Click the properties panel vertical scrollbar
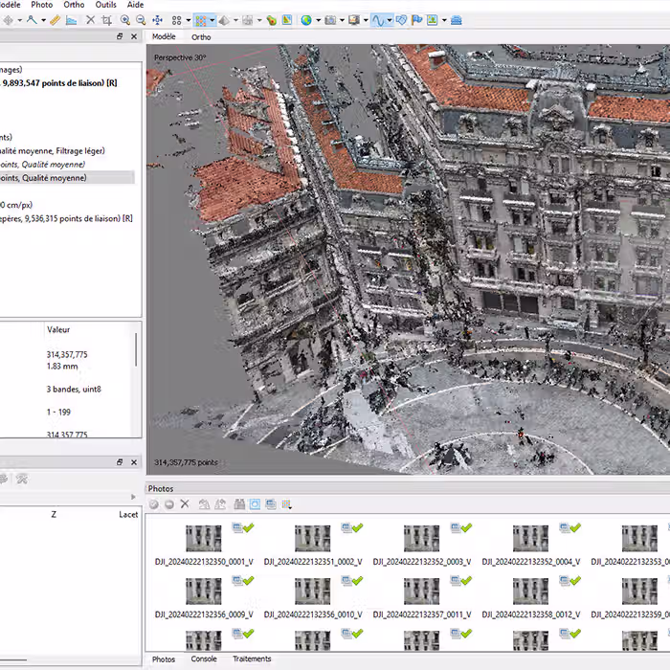 pyautogui.click(x=135, y=349)
